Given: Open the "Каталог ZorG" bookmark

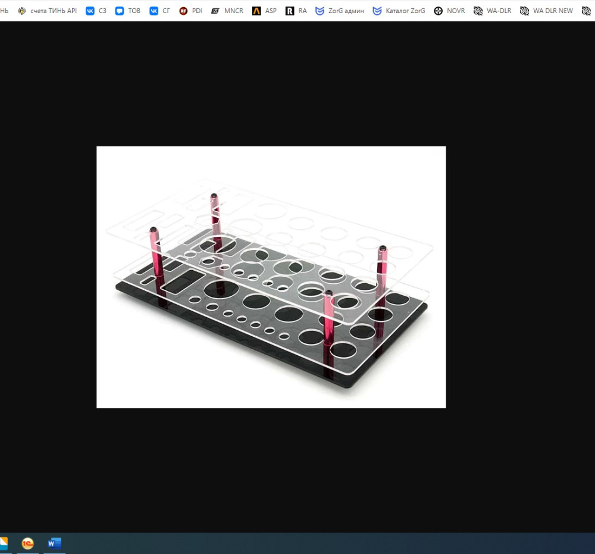Looking at the screenshot, I should [399, 11].
